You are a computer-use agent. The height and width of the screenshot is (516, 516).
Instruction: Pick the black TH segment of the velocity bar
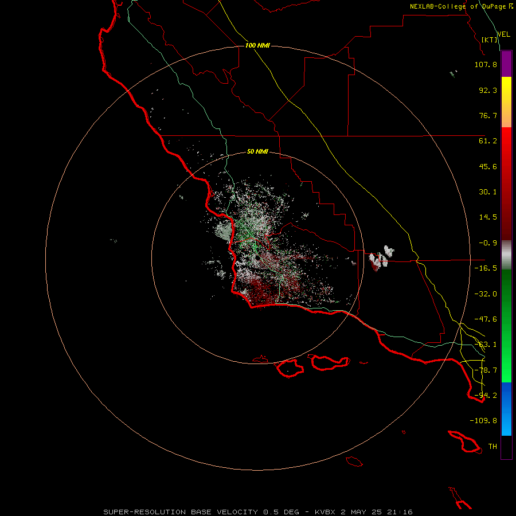click(x=506, y=447)
